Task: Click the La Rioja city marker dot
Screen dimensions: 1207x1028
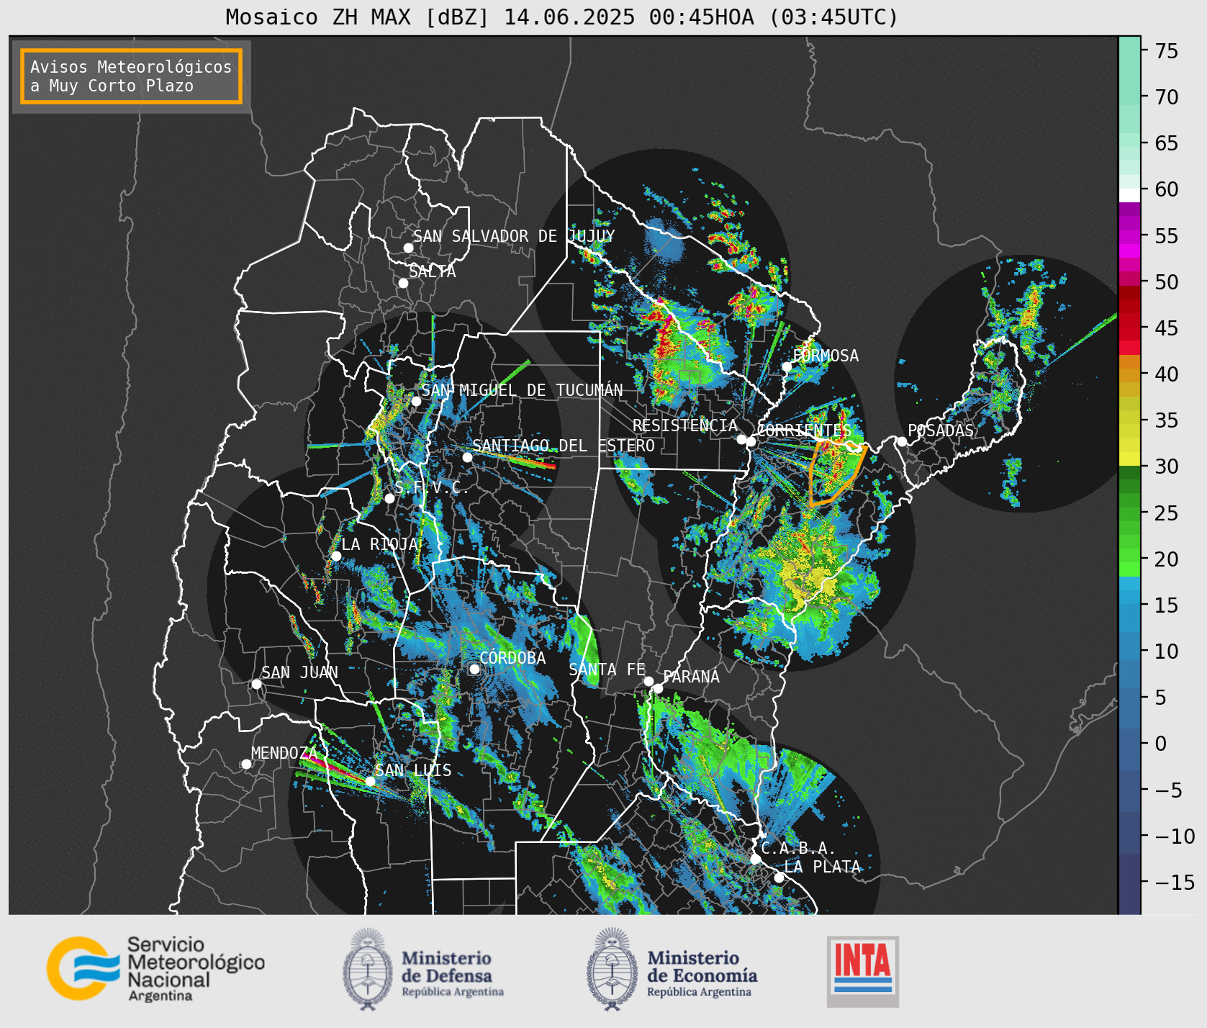Action: coord(336,556)
